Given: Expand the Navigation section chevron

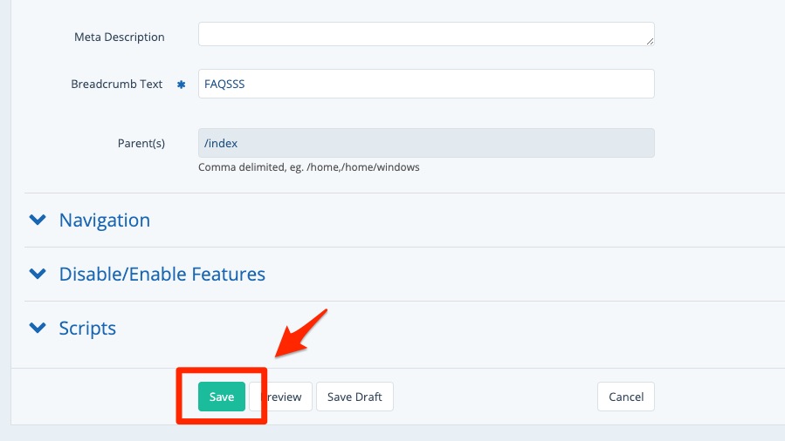Looking at the screenshot, I should coord(38,220).
